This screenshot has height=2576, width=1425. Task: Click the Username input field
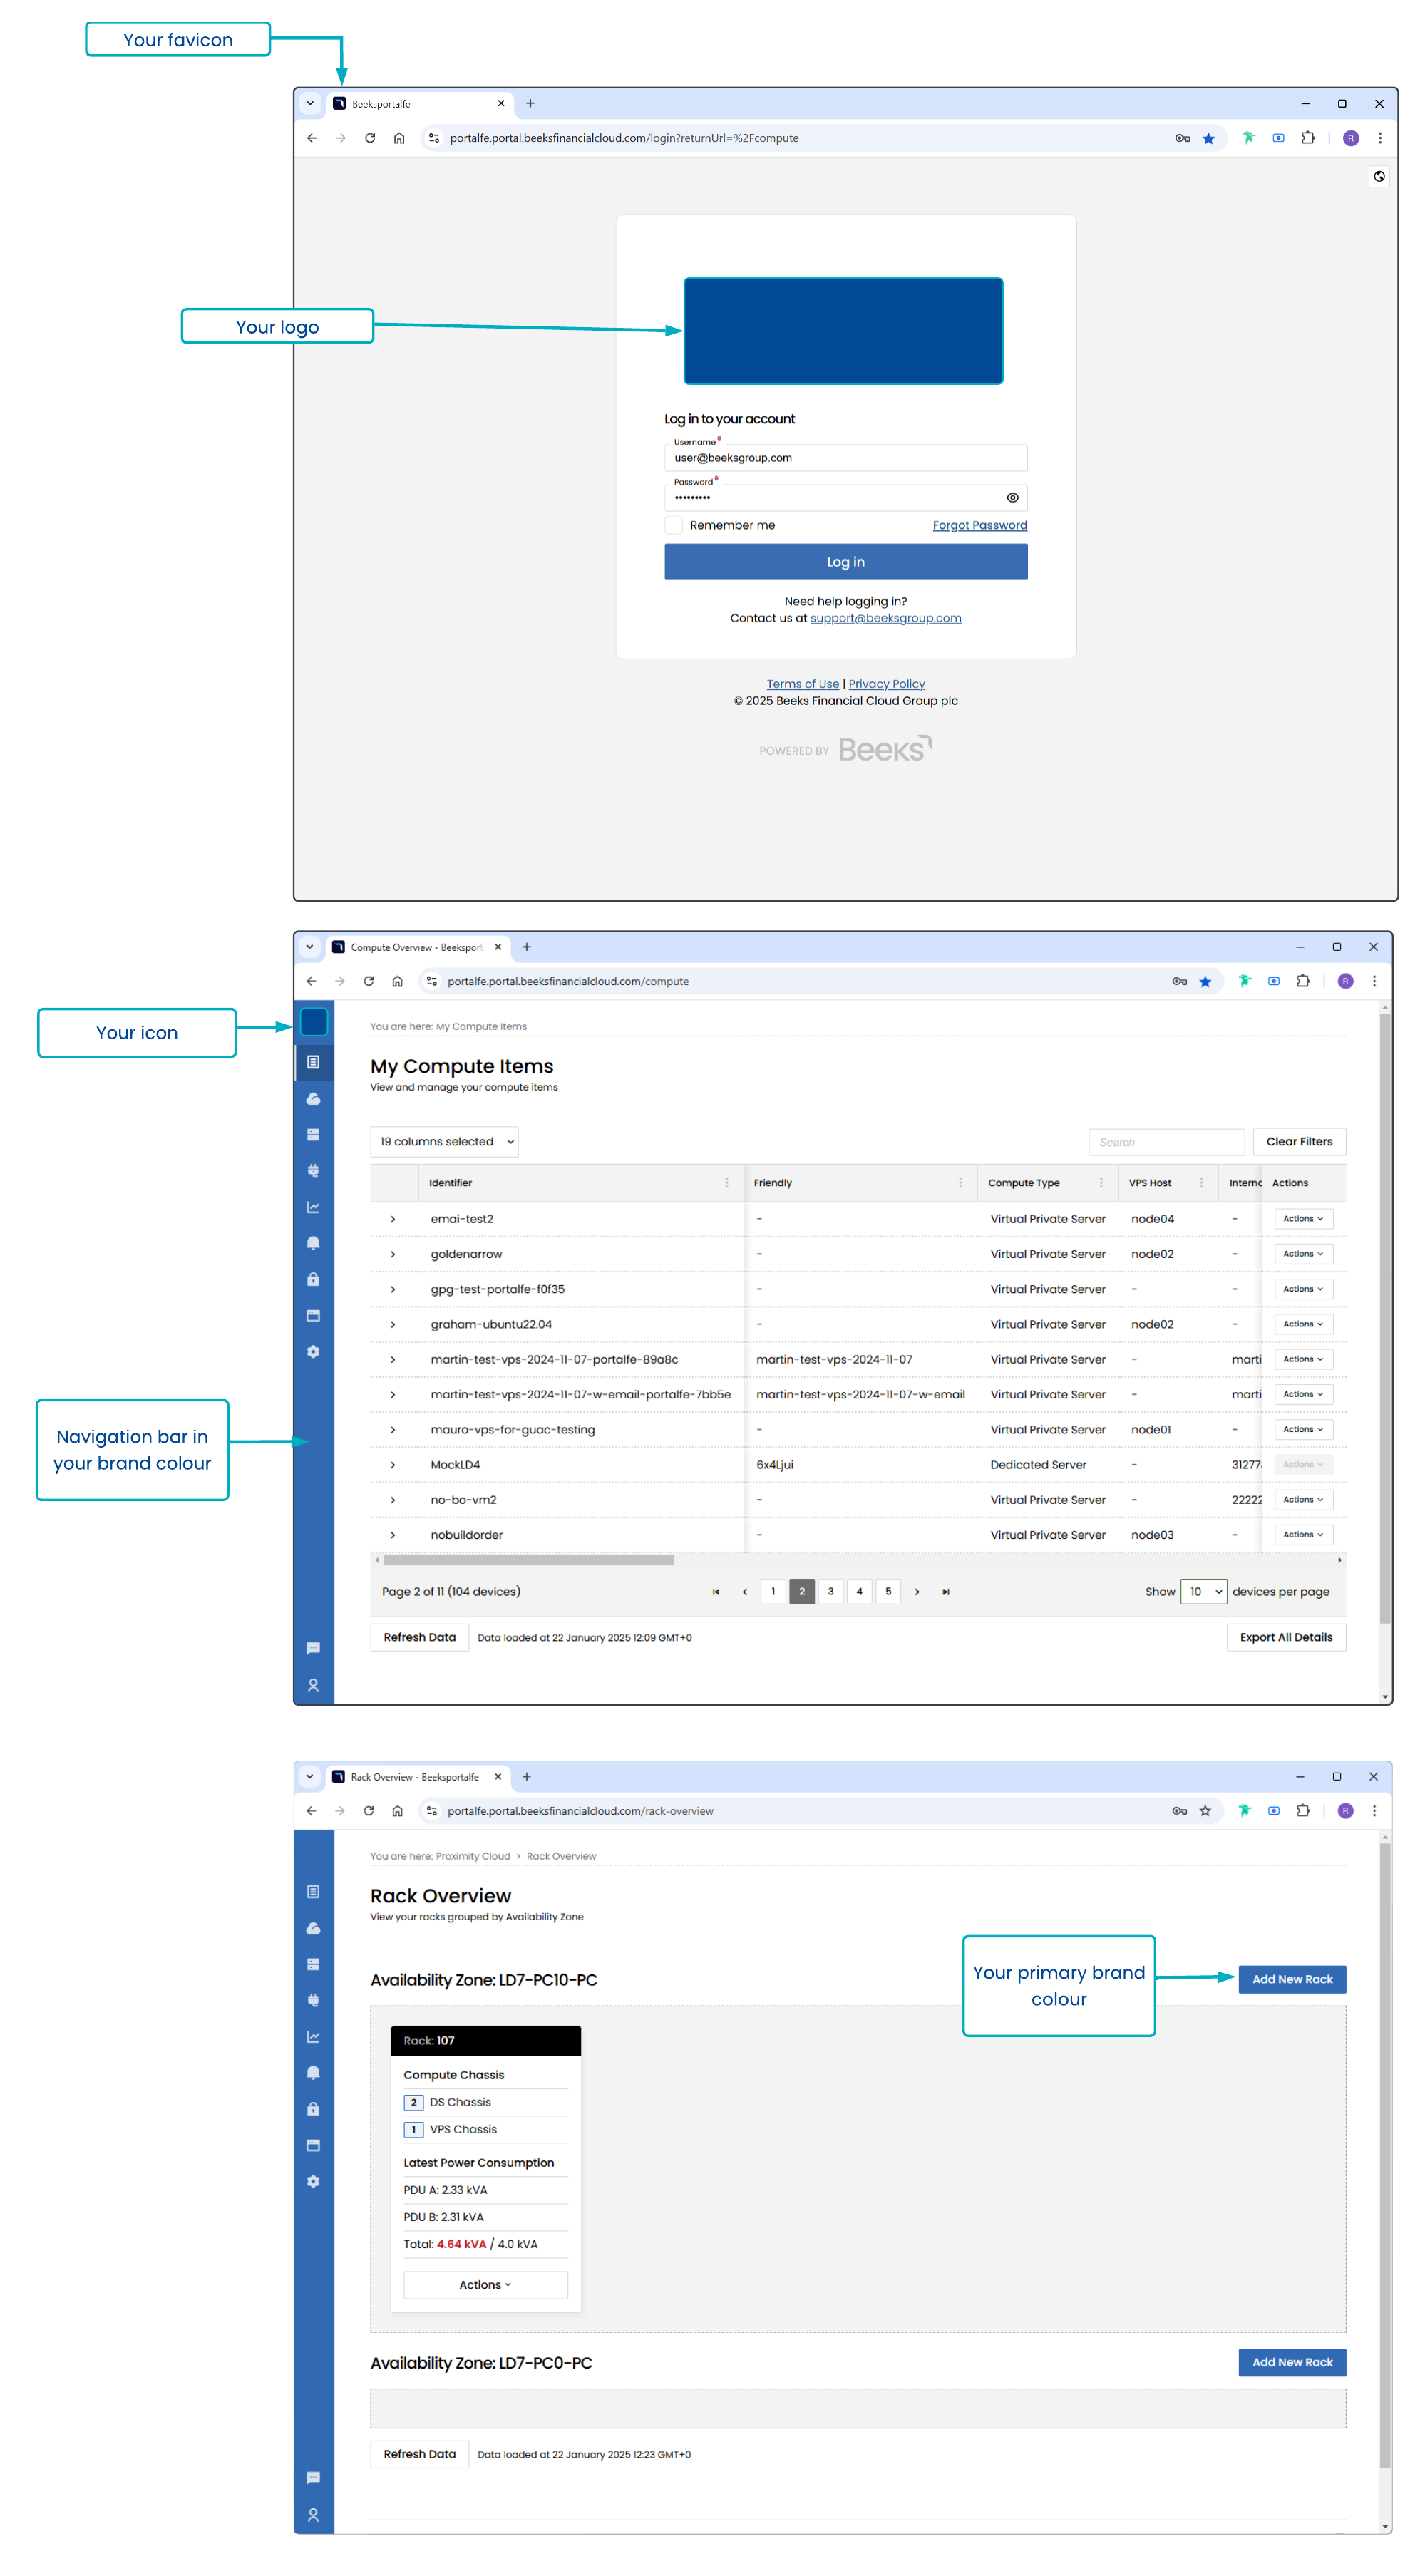(x=845, y=458)
